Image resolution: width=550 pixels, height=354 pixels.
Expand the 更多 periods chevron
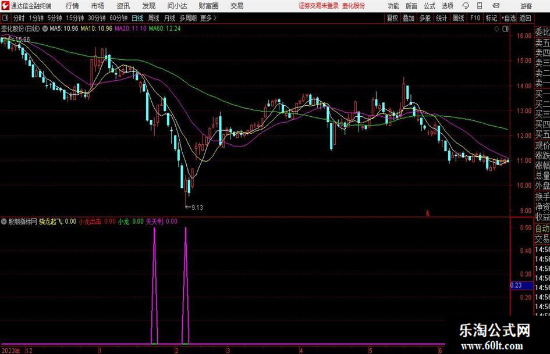(215, 18)
